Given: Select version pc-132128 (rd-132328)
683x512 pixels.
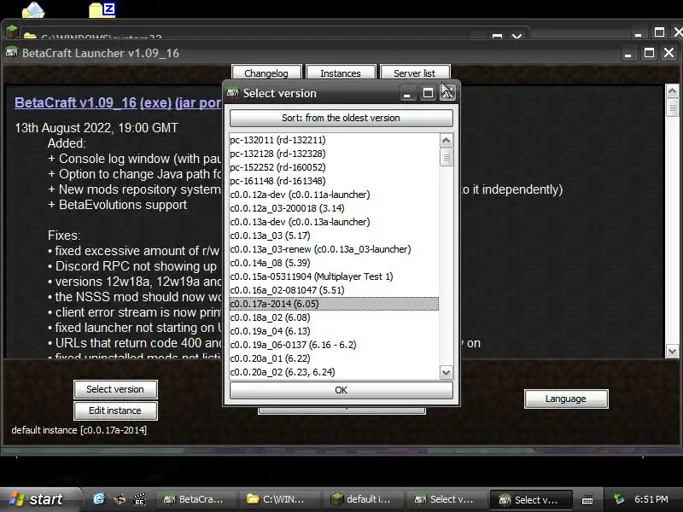Looking at the screenshot, I should [x=334, y=154].
